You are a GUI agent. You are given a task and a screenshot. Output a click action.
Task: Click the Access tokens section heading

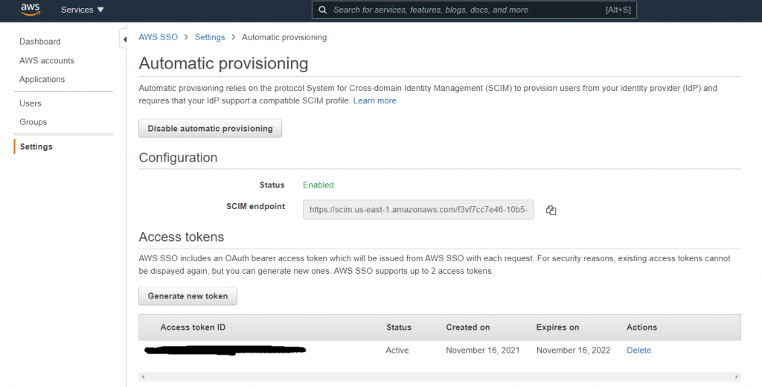(x=182, y=237)
